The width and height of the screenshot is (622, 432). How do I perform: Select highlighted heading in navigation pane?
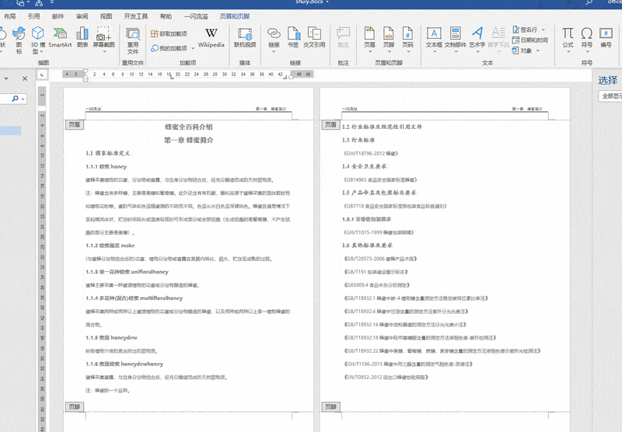click(x=10, y=131)
